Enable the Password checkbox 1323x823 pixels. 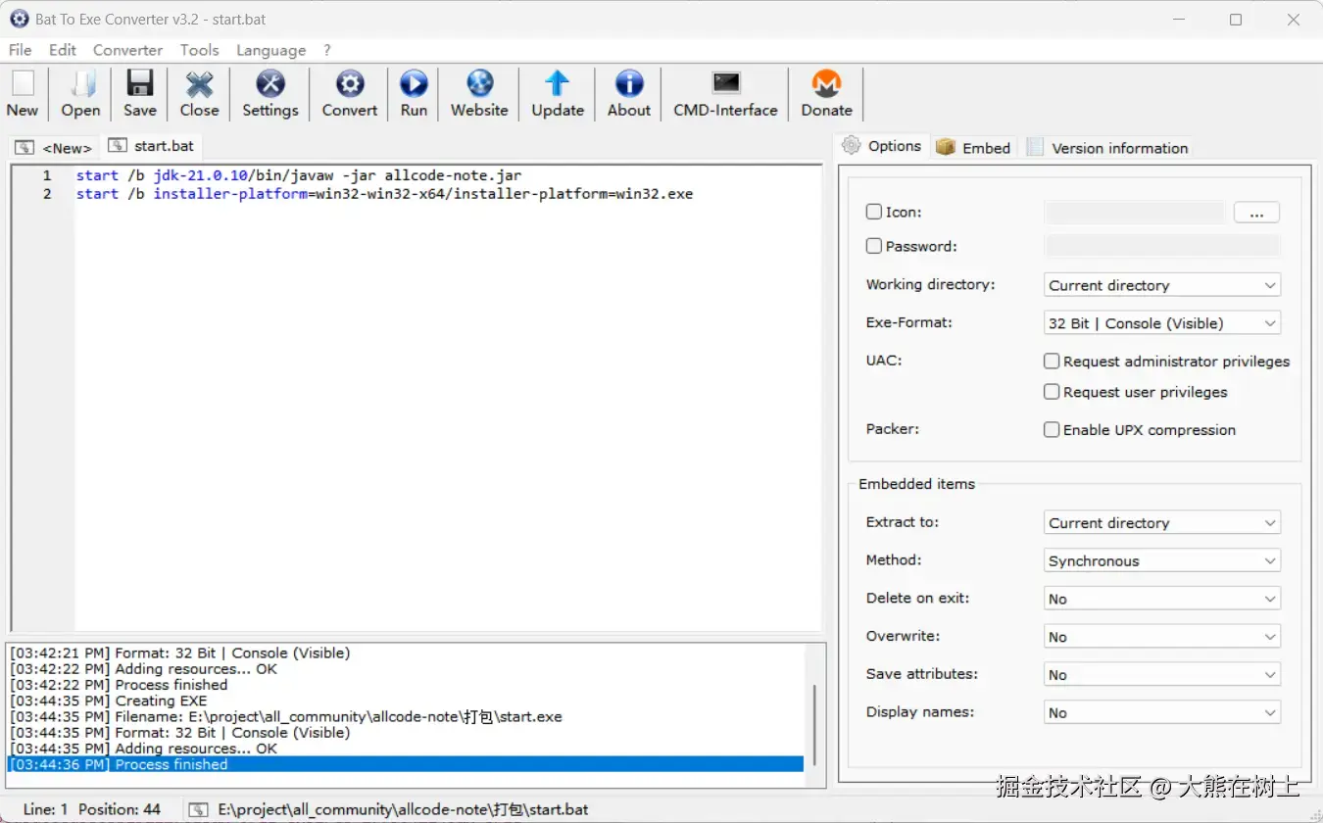(x=874, y=246)
